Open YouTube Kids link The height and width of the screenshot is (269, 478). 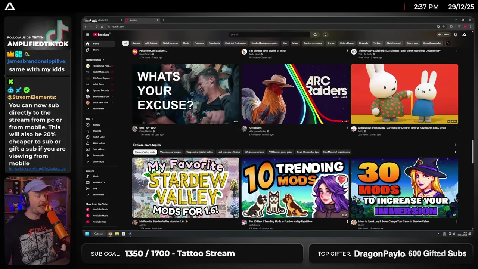click(x=99, y=222)
